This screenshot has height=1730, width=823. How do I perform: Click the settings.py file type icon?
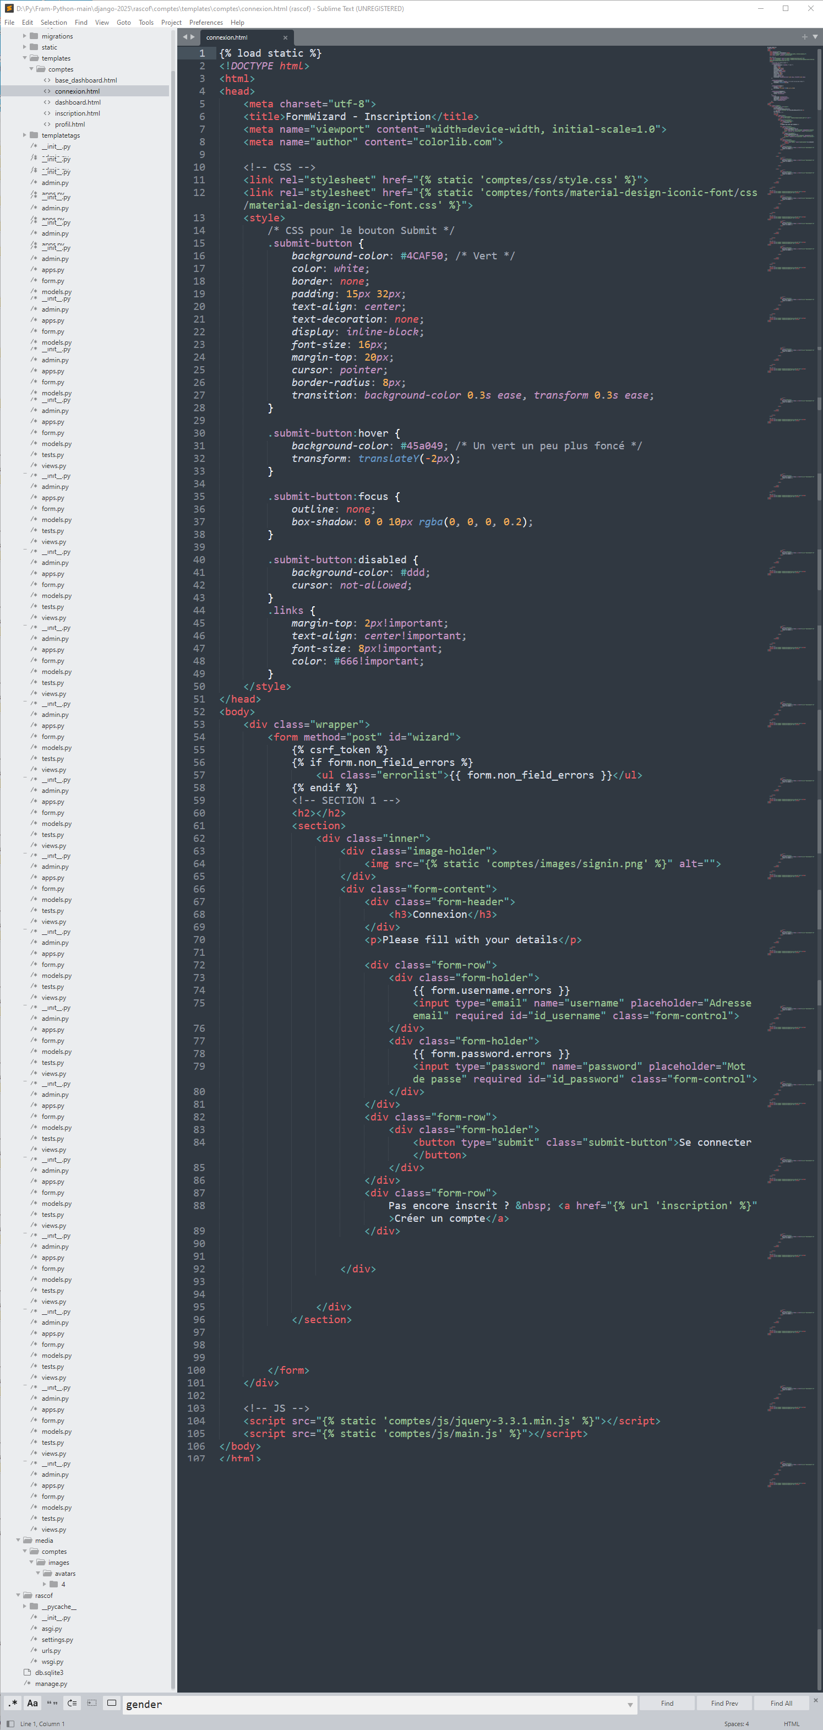coord(34,1639)
